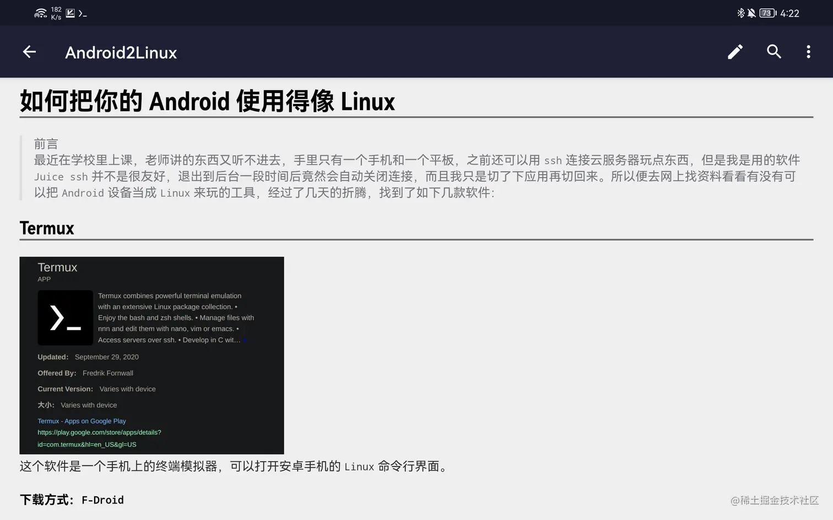Click the Termux section heading
833x520 pixels.
pyautogui.click(x=47, y=228)
